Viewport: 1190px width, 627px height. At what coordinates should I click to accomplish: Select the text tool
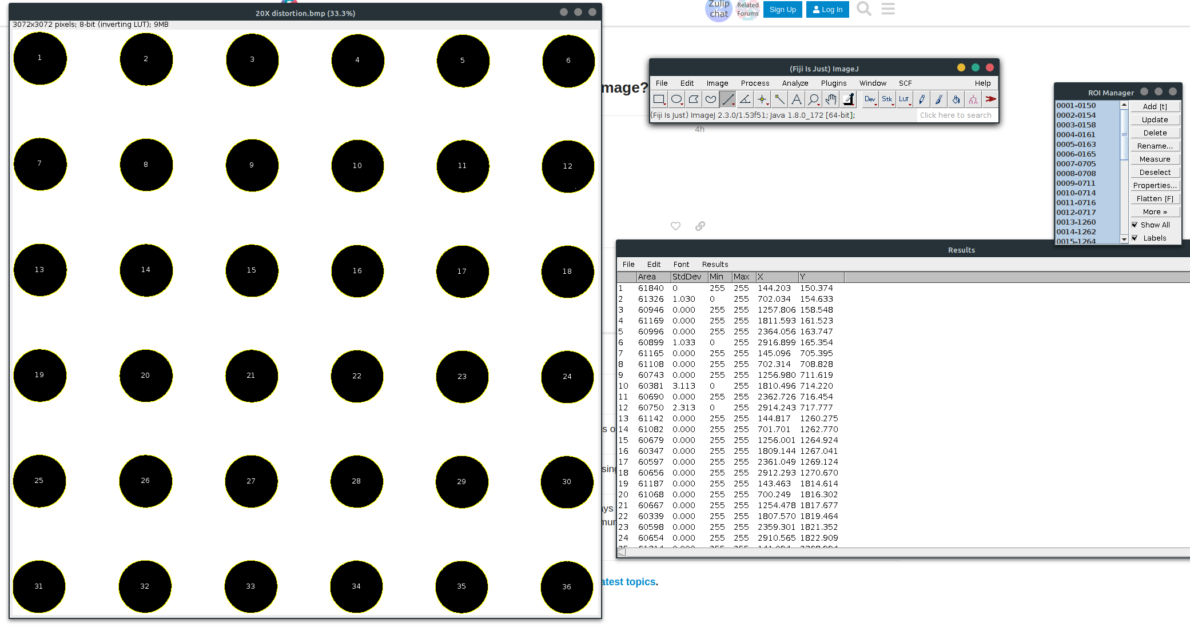(796, 99)
